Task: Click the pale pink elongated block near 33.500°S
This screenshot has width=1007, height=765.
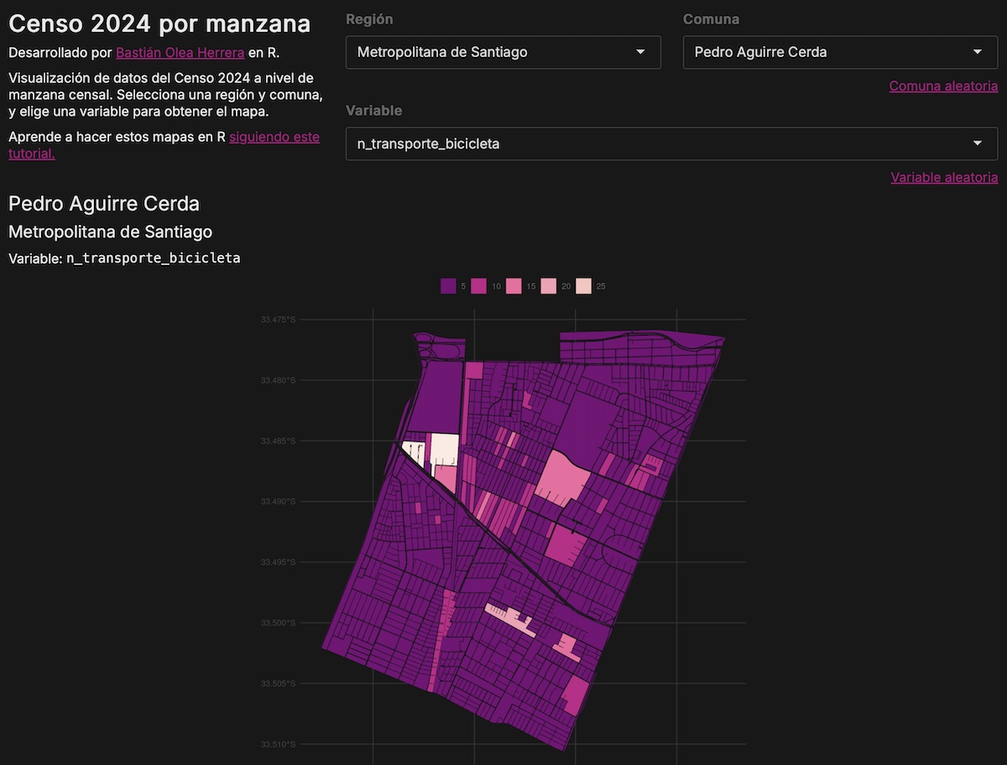Action: 512,619
